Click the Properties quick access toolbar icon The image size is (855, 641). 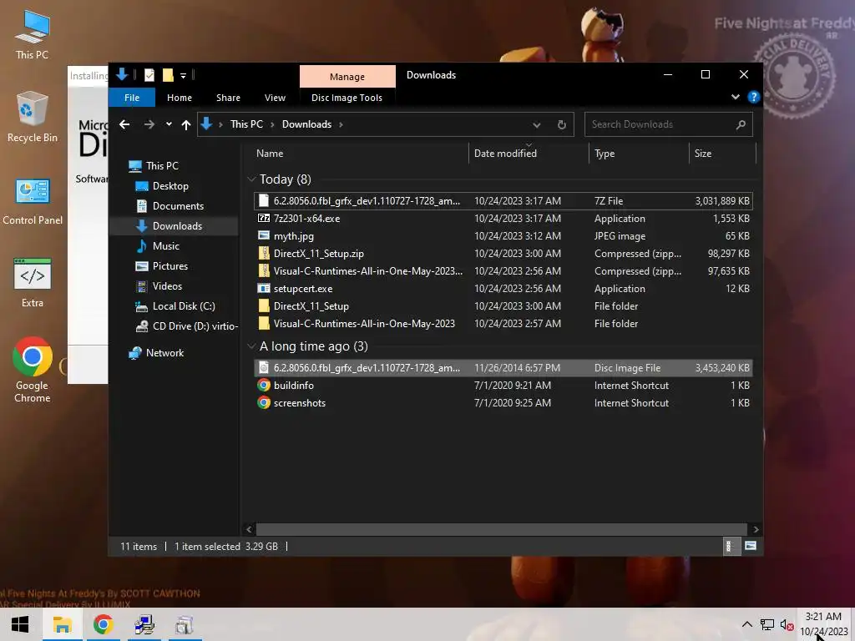tap(149, 75)
